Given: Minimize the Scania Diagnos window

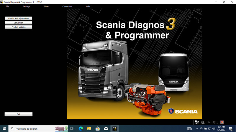Looking at the screenshot, I should coord(216,2).
